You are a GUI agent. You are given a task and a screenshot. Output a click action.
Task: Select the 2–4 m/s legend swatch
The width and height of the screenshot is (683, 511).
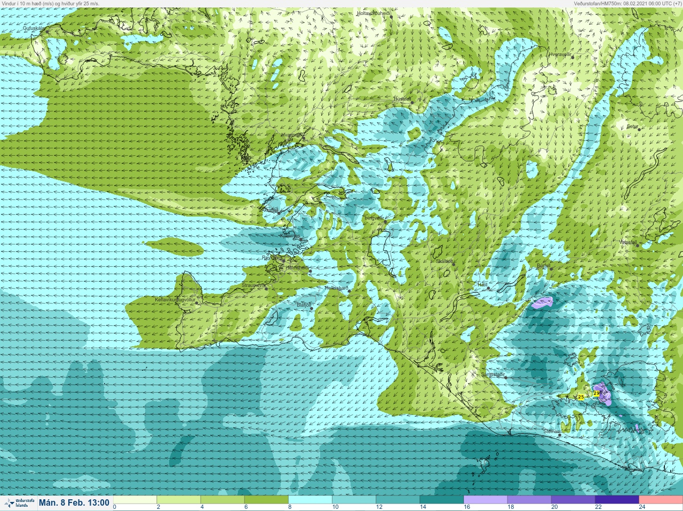tap(179, 500)
